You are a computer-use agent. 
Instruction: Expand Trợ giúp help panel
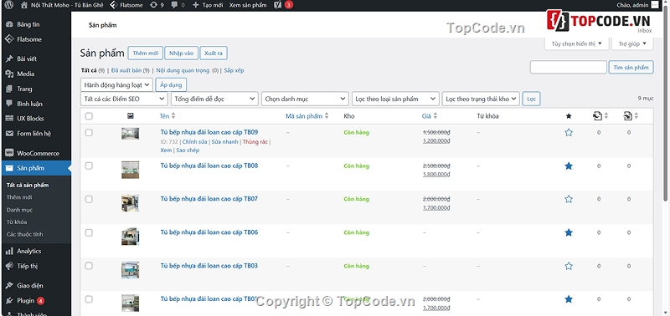coord(632,43)
